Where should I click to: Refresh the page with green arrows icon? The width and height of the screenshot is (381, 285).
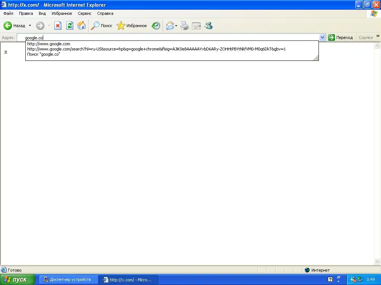click(x=70, y=26)
